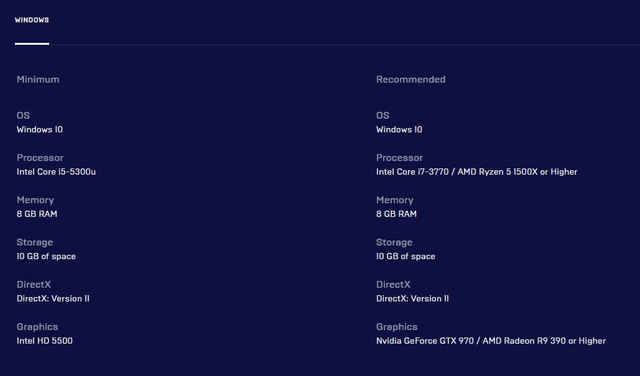Click 10 GB of space under Recommended
This screenshot has width=640, height=376.
(406, 256)
